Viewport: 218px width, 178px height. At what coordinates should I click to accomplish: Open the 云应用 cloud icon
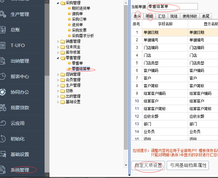3,123
